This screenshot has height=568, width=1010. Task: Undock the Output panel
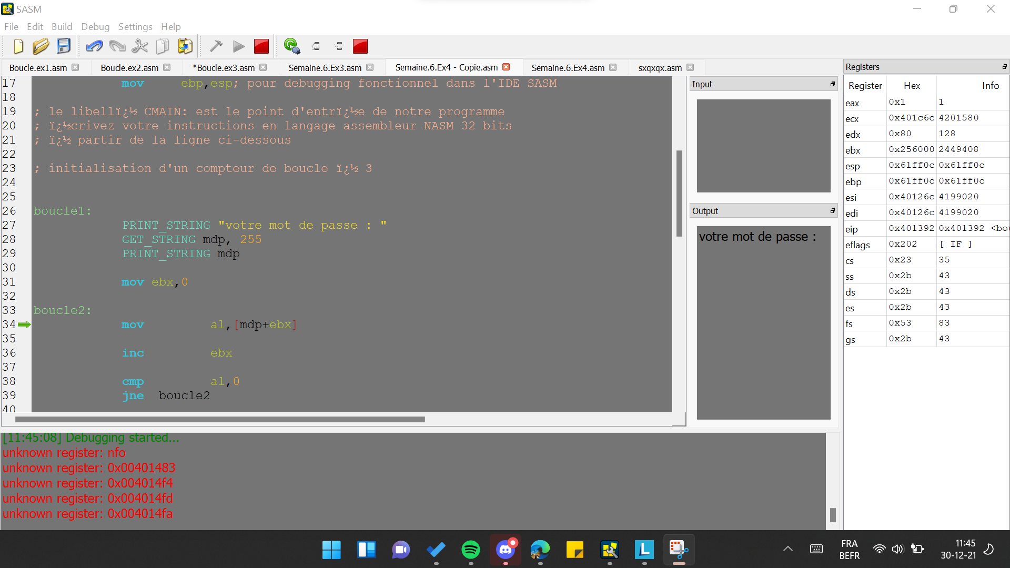tap(832, 211)
